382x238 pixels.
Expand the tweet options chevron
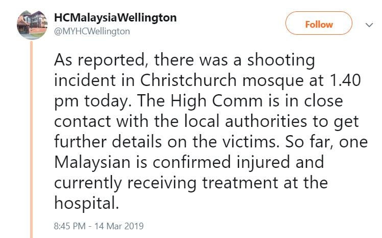coord(369,25)
